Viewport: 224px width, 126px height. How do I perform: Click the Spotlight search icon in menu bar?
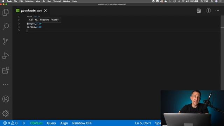point(212,1)
